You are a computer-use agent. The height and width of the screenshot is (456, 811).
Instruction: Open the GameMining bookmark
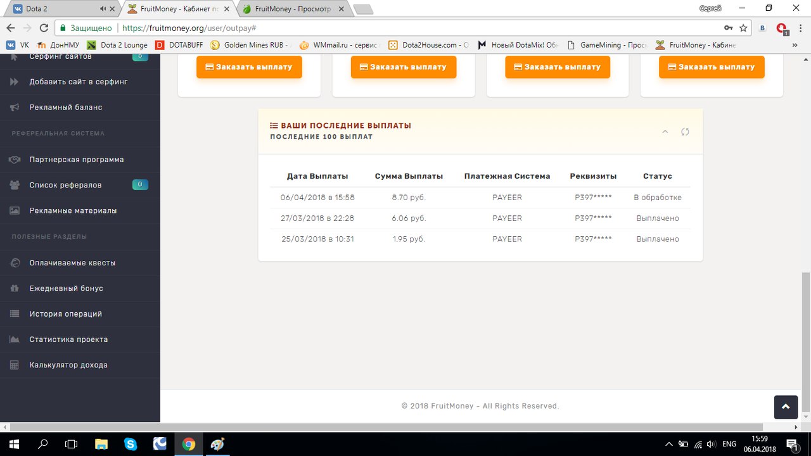point(607,45)
